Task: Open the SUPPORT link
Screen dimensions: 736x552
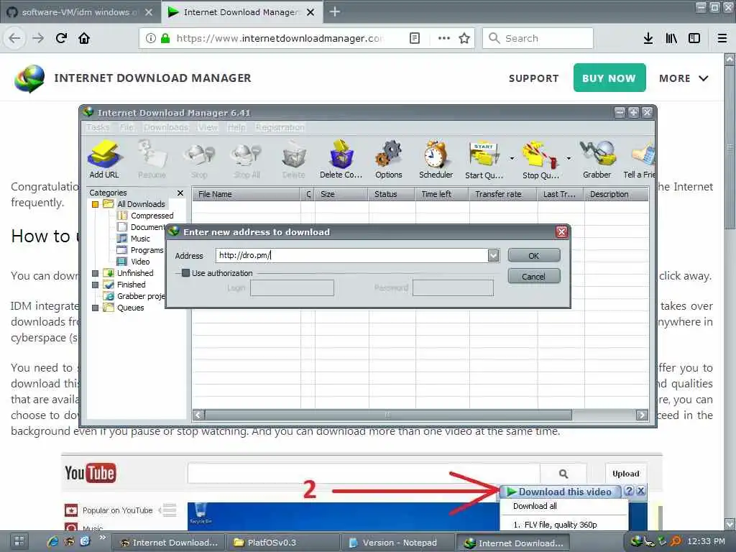Action: pyautogui.click(x=534, y=78)
